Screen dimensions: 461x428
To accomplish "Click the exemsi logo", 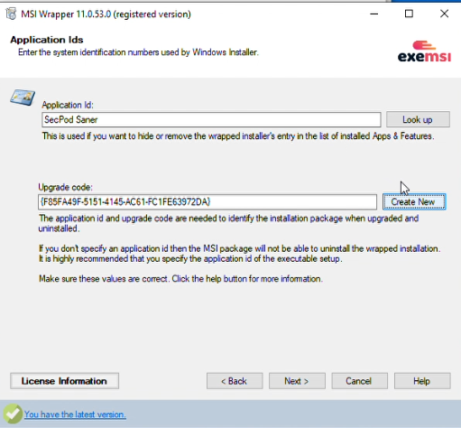I will (x=424, y=51).
